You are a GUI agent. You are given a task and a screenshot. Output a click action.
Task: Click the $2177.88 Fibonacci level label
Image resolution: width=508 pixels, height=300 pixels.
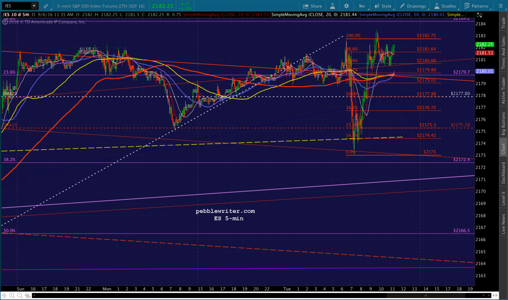426,94
